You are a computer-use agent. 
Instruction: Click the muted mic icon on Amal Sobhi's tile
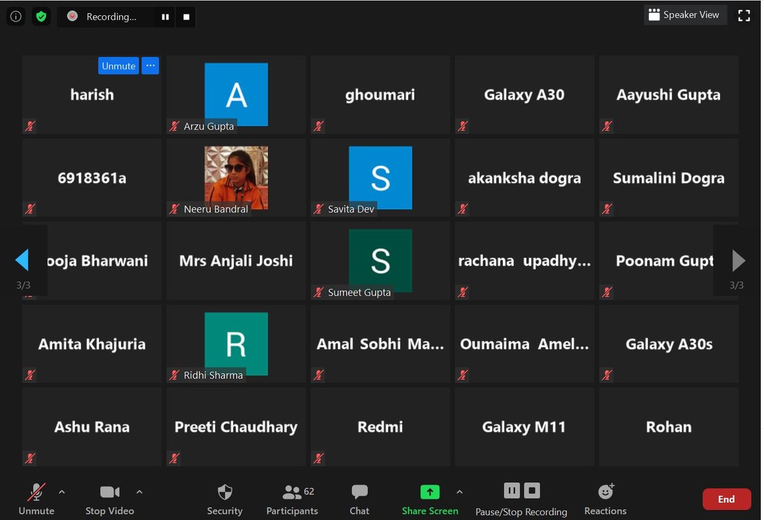pyautogui.click(x=318, y=375)
